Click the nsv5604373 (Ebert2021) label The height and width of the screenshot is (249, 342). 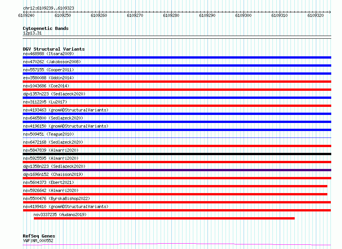click(48, 182)
